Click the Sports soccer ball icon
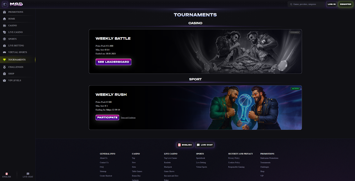 click(4, 39)
